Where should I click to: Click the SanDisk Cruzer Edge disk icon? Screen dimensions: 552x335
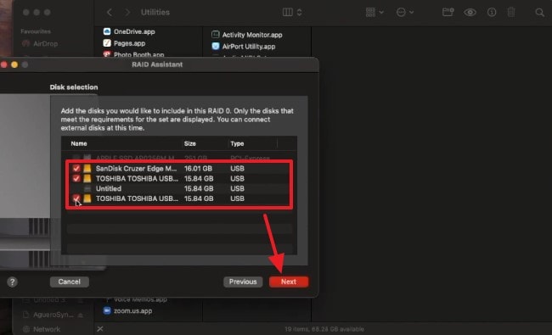pyautogui.click(x=87, y=169)
